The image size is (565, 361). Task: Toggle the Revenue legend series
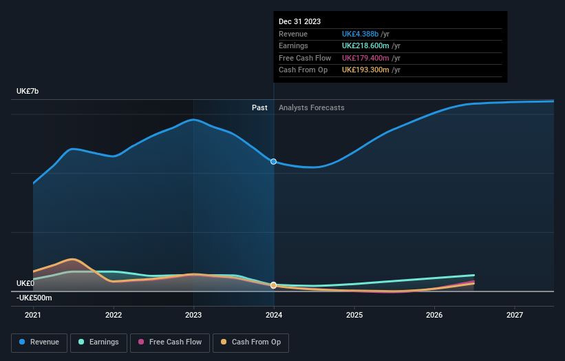39,342
